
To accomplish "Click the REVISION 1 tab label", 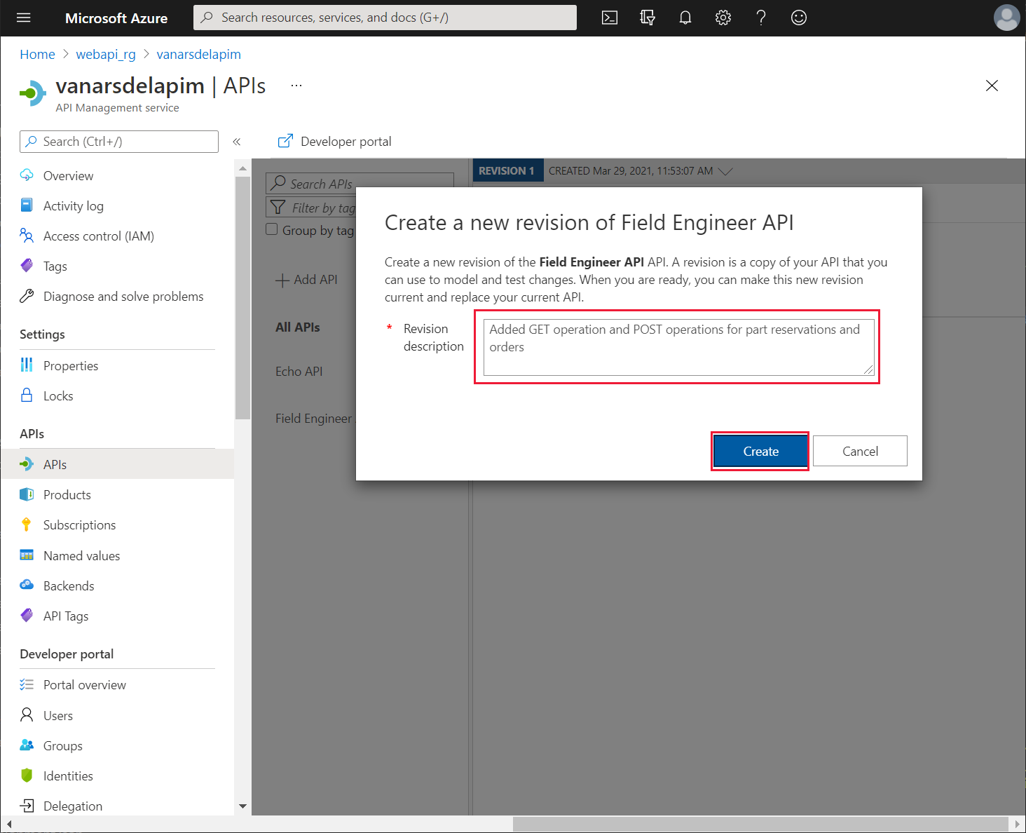I will pyautogui.click(x=508, y=170).
